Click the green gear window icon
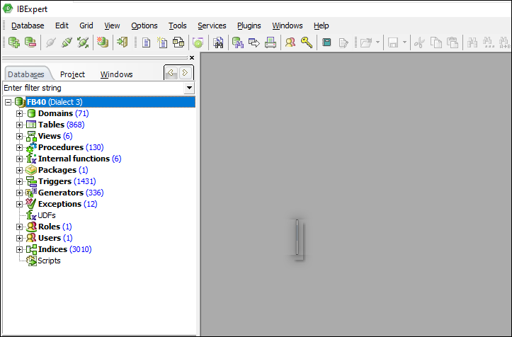The width and height of the screenshot is (512, 337). 198,42
